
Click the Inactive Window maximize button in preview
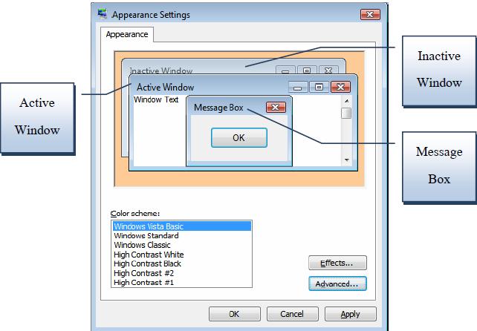[x=307, y=71]
